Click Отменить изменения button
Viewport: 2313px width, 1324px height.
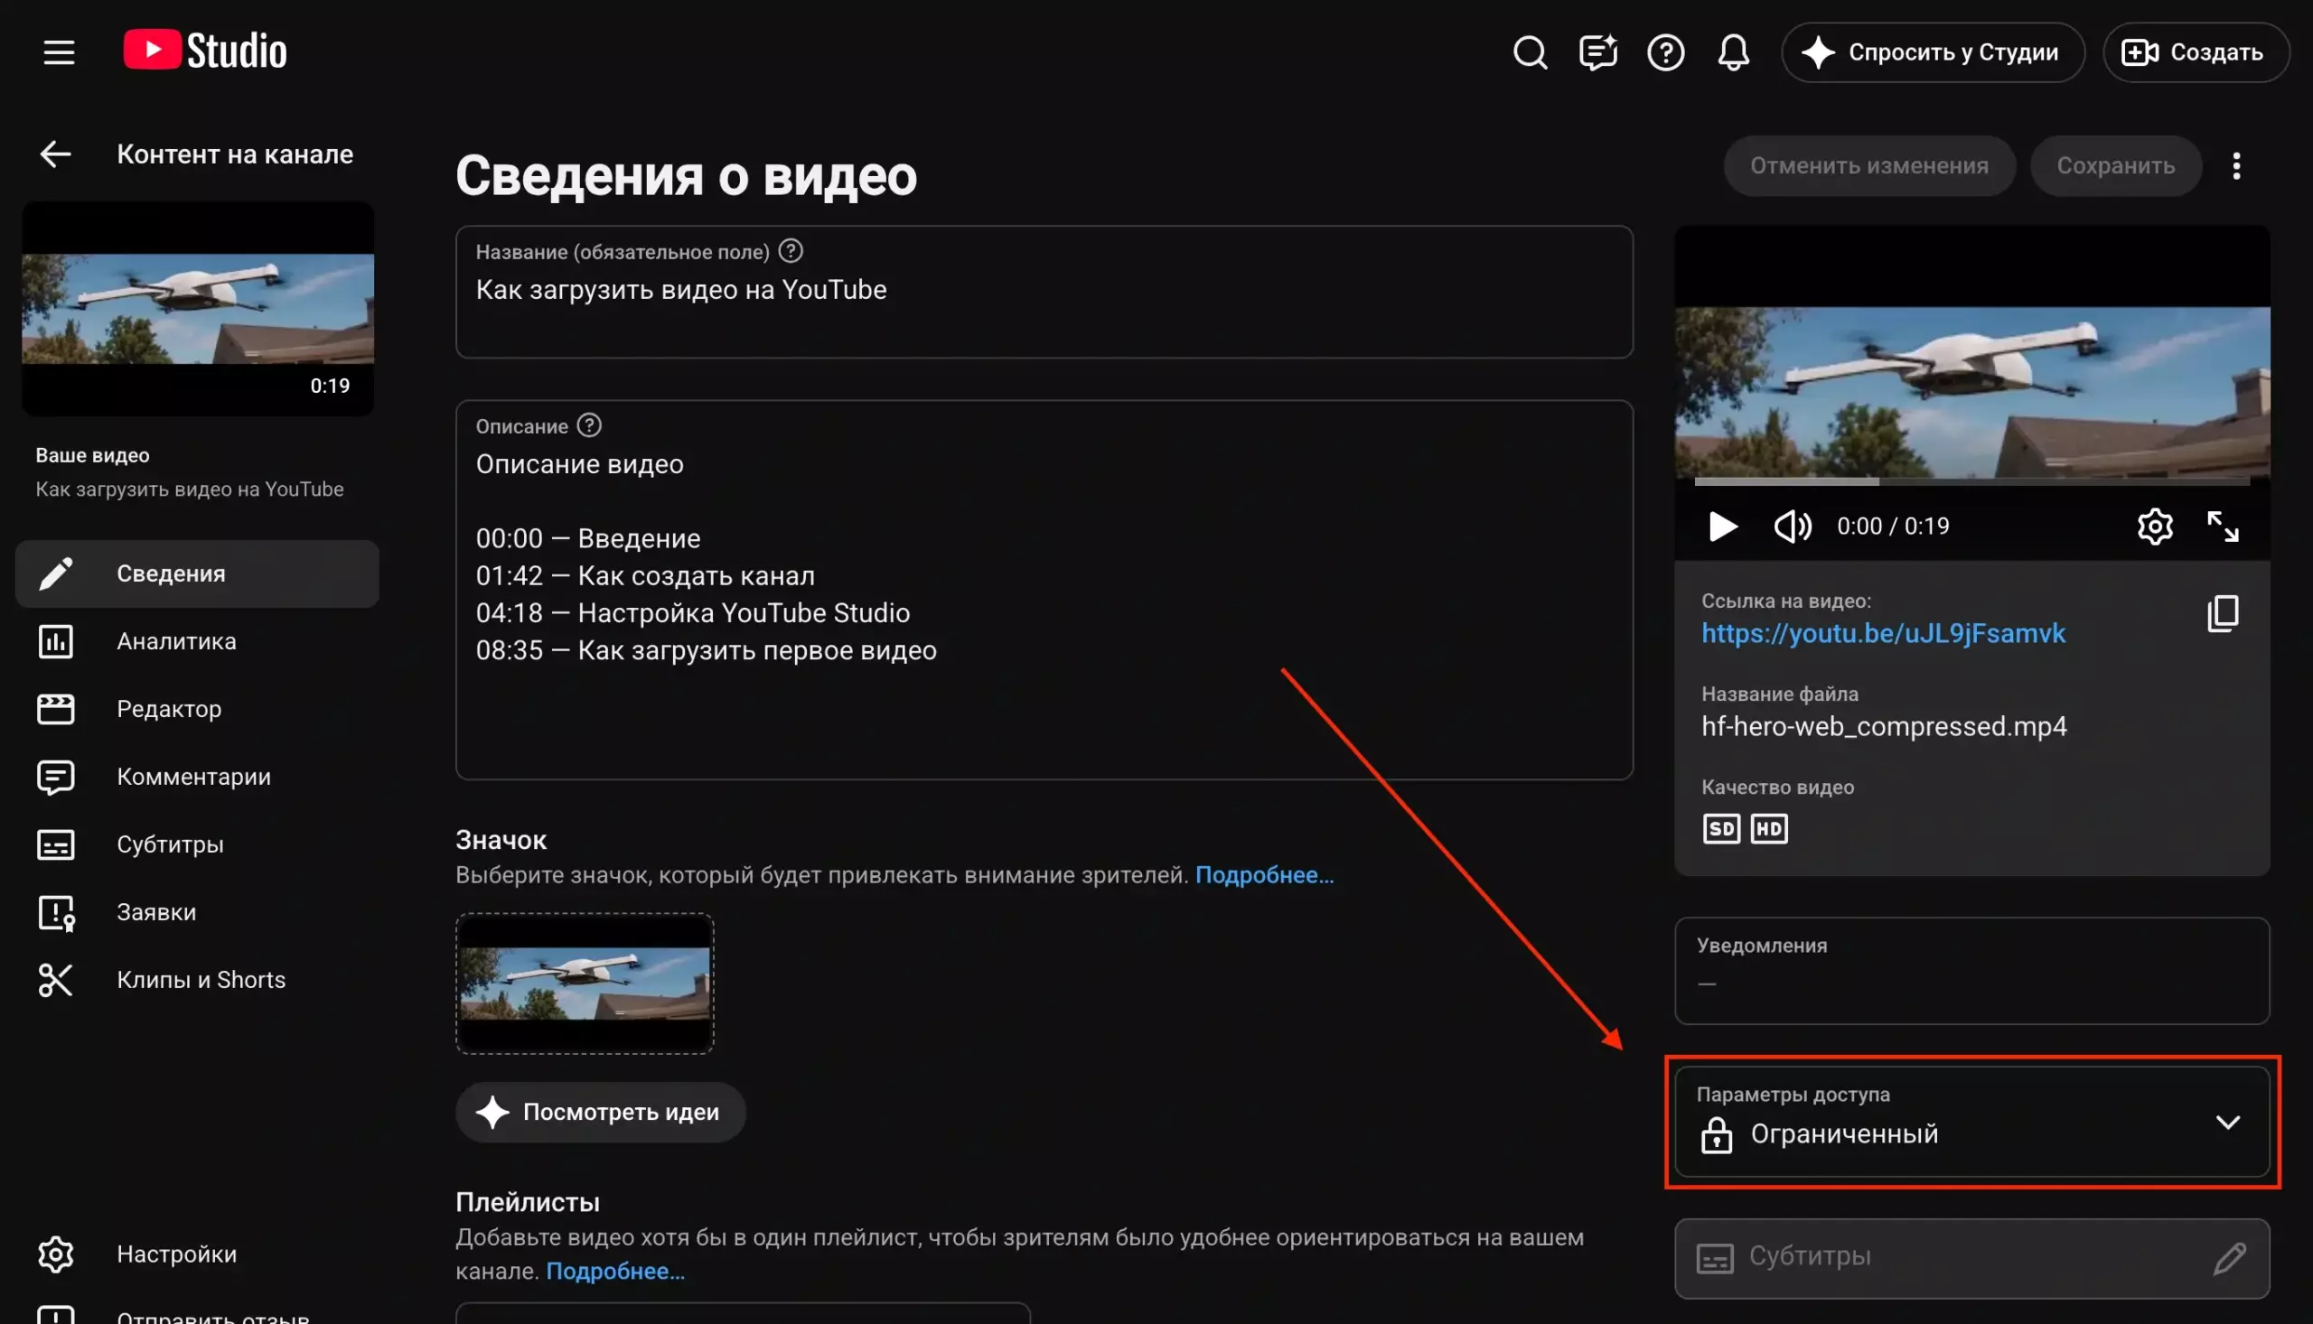[1869, 165]
